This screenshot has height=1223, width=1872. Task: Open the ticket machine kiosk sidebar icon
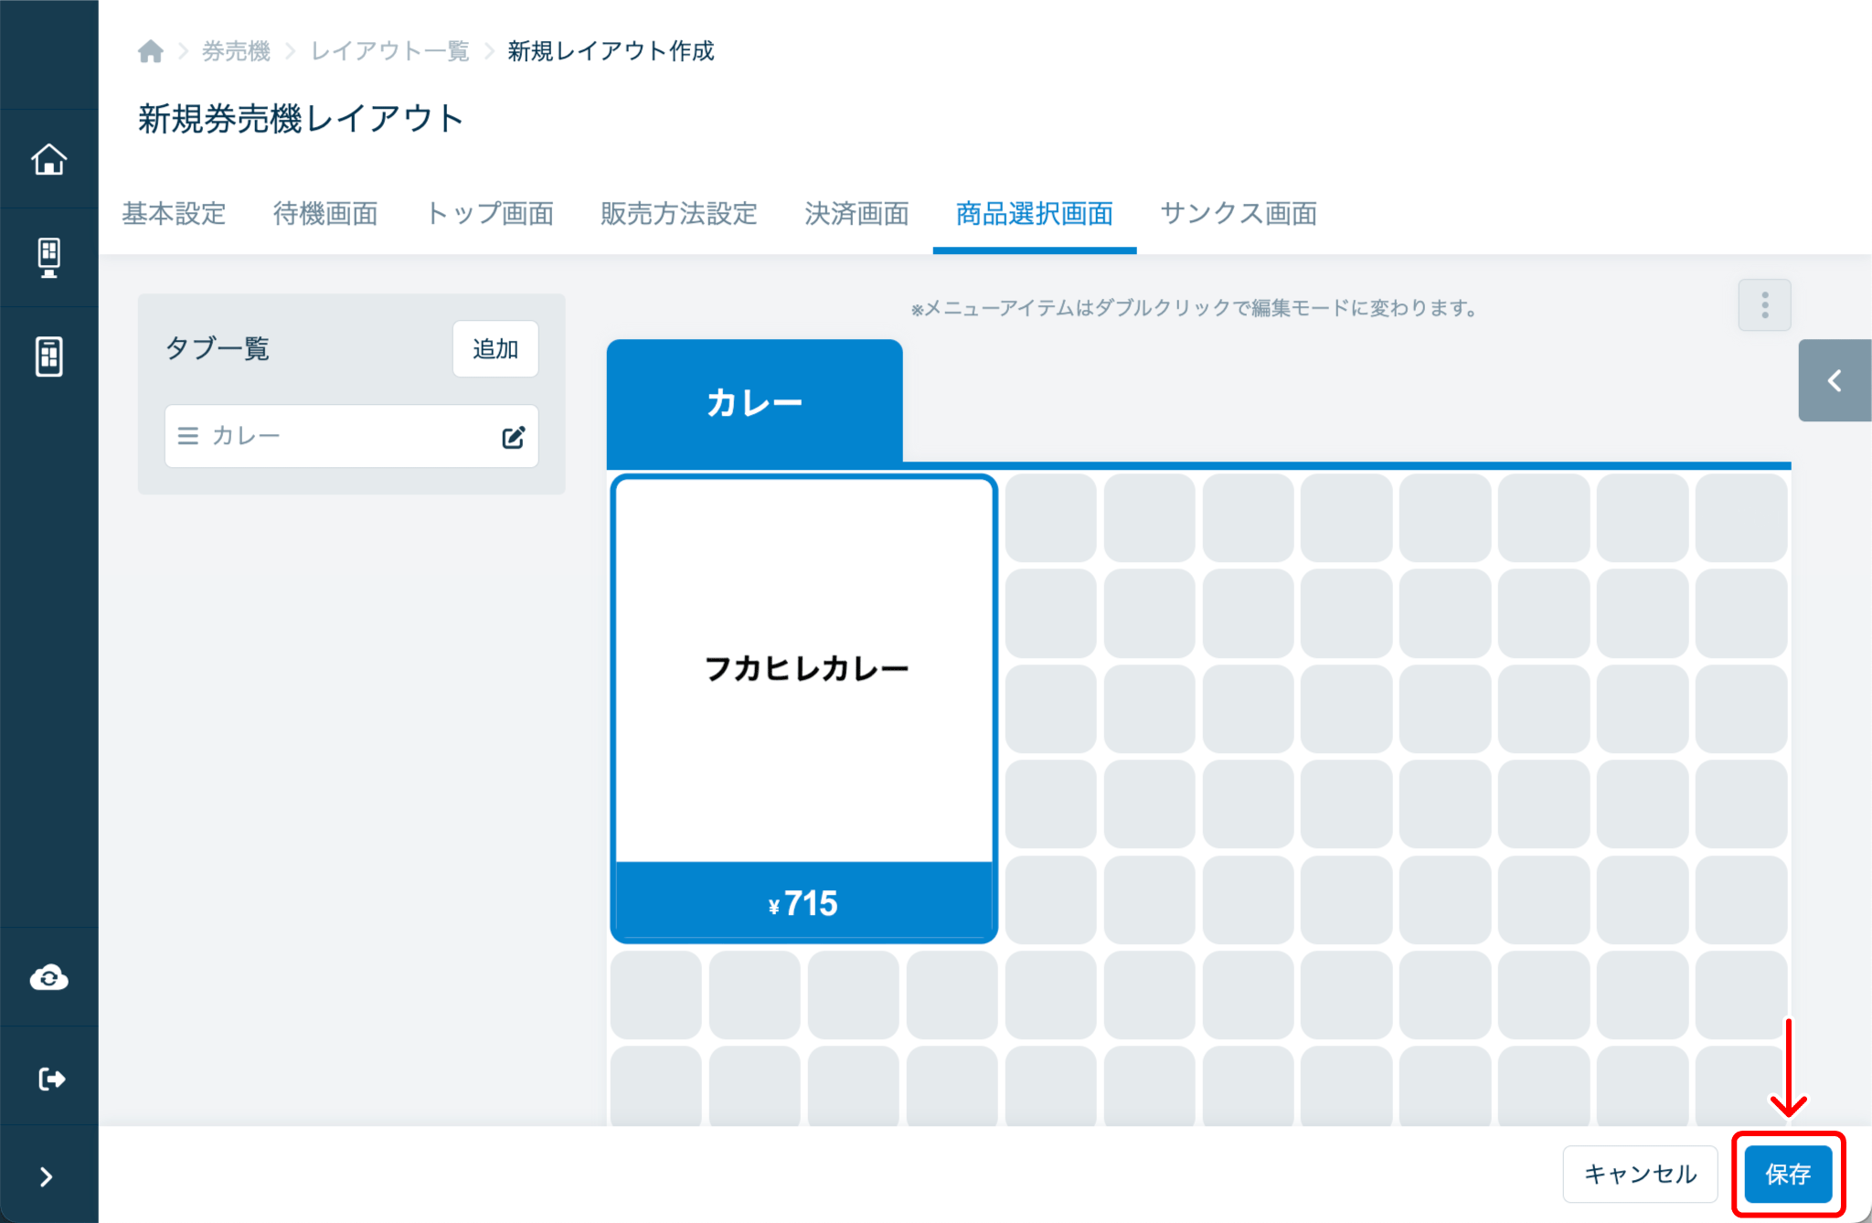tap(49, 258)
